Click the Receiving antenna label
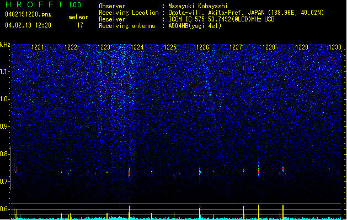 click(127, 26)
